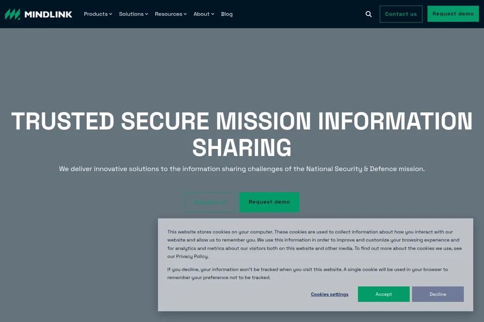
Task: Open the search magnifier icon
Action: [369, 14]
